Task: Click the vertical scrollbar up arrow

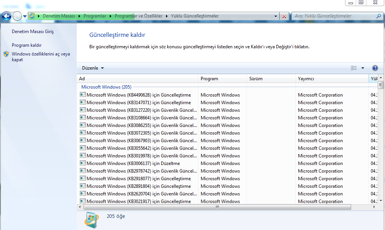Action: click(381, 78)
